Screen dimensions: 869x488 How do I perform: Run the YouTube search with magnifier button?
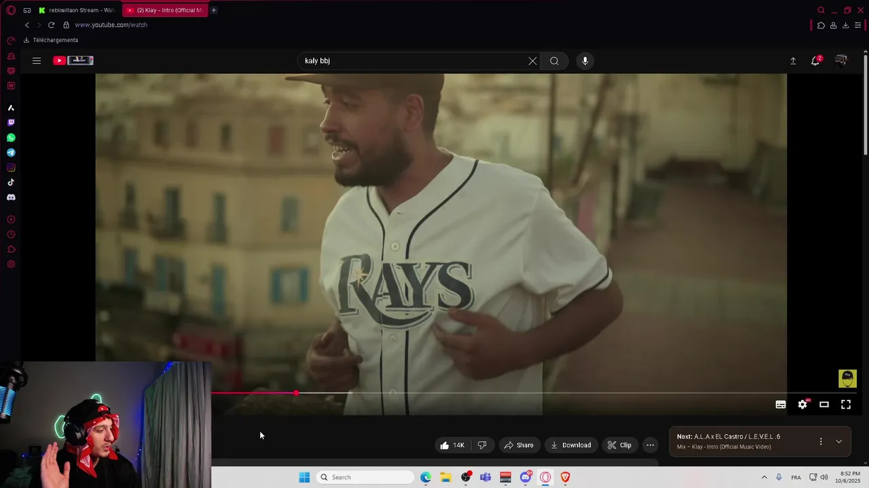click(554, 61)
